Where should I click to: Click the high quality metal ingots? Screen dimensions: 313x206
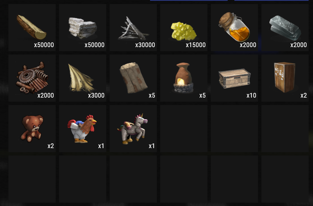click(285, 28)
